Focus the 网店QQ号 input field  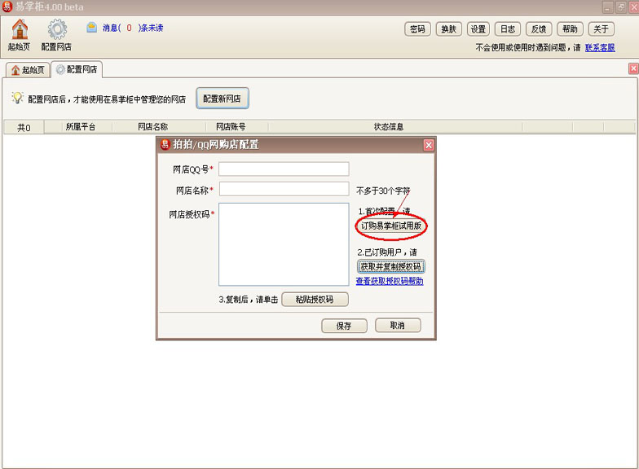pos(284,169)
